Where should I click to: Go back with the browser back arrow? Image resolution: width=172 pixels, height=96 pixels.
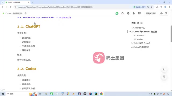(2, 7)
